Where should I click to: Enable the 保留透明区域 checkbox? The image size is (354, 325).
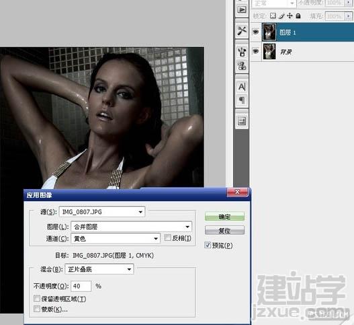tap(37, 298)
